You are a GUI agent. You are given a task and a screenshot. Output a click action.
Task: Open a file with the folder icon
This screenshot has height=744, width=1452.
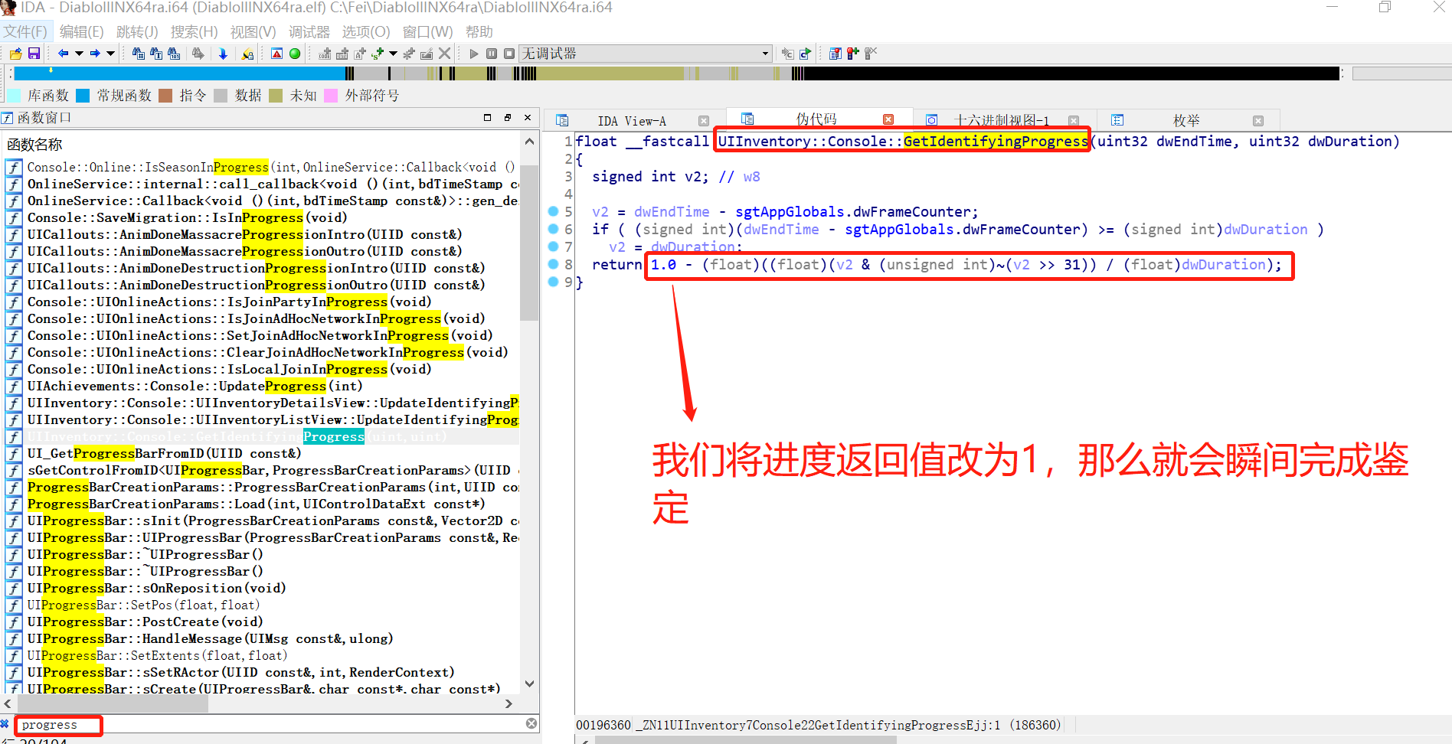click(16, 54)
